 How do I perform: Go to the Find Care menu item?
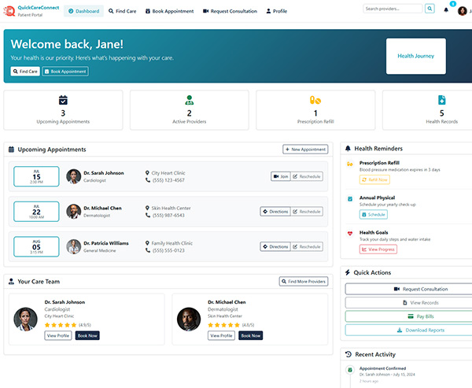pyautogui.click(x=122, y=11)
